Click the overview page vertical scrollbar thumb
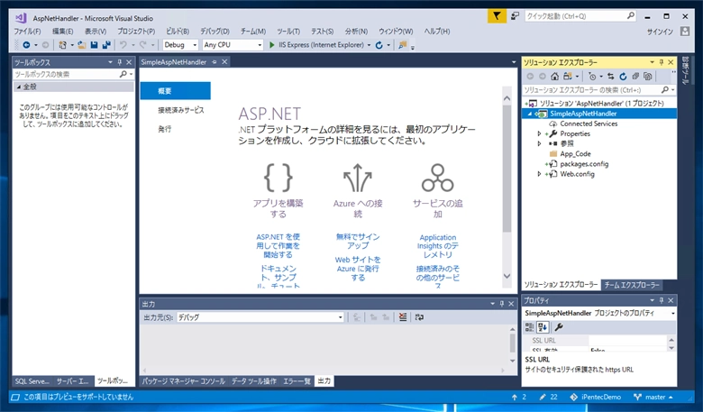The width and height of the screenshot is (703, 412). (x=507, y=169)
